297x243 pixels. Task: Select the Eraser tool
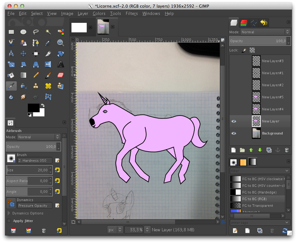coord(60,75)
